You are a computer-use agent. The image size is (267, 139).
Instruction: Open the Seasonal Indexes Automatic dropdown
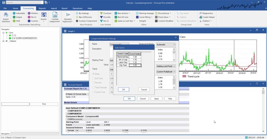[166, 44]
